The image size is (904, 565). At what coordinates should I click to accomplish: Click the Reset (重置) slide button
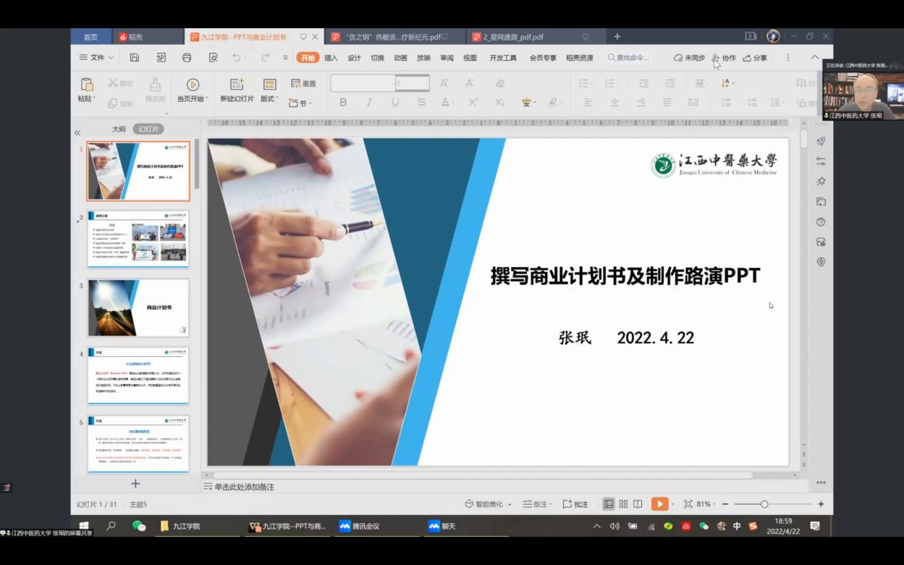point(303,84)
